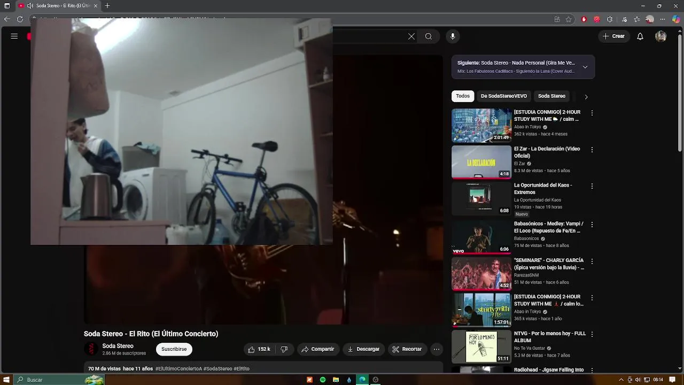Download the video via Descargar
This screenshot has width=684, height=385.
pyautogui.click(x=363, y=349)
